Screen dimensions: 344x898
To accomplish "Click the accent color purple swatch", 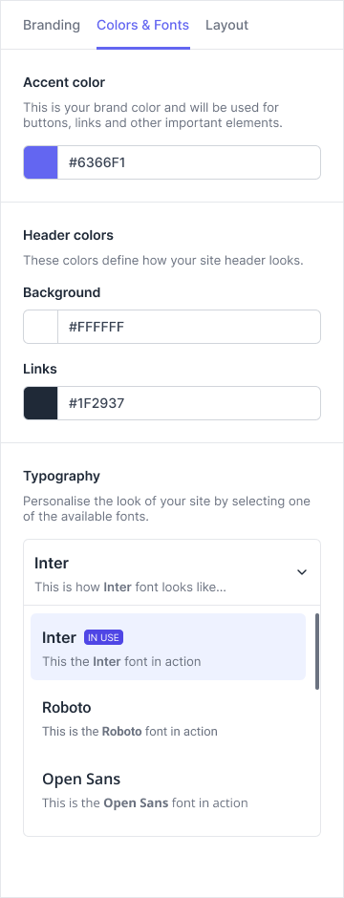I will [x=41, y=162].
